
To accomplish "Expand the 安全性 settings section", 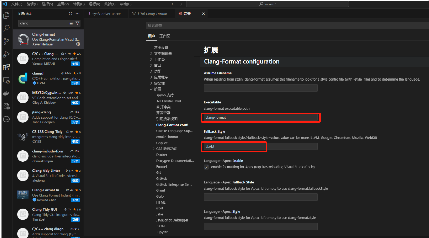I will pyautogui.click(x=151, y=83).
